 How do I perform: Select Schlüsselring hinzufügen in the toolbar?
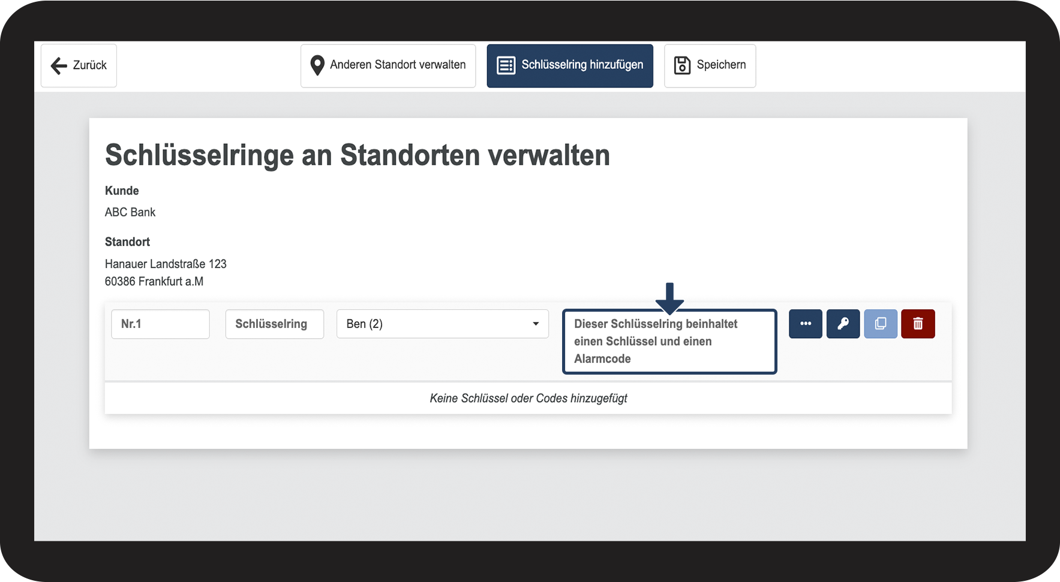(569, 65)
